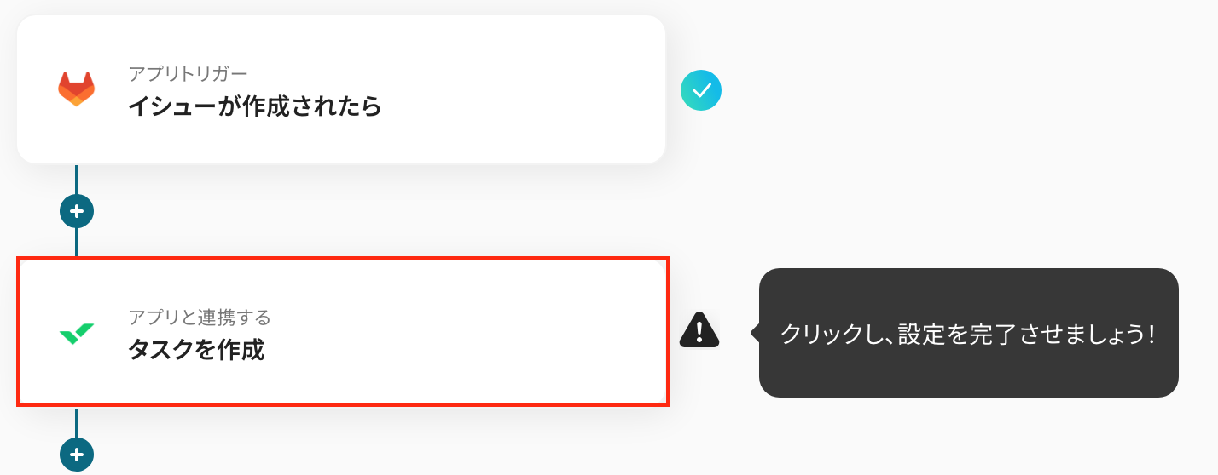
Task: Click the tooltip's left-pointing arrow tip
Action: click(754, 333)
